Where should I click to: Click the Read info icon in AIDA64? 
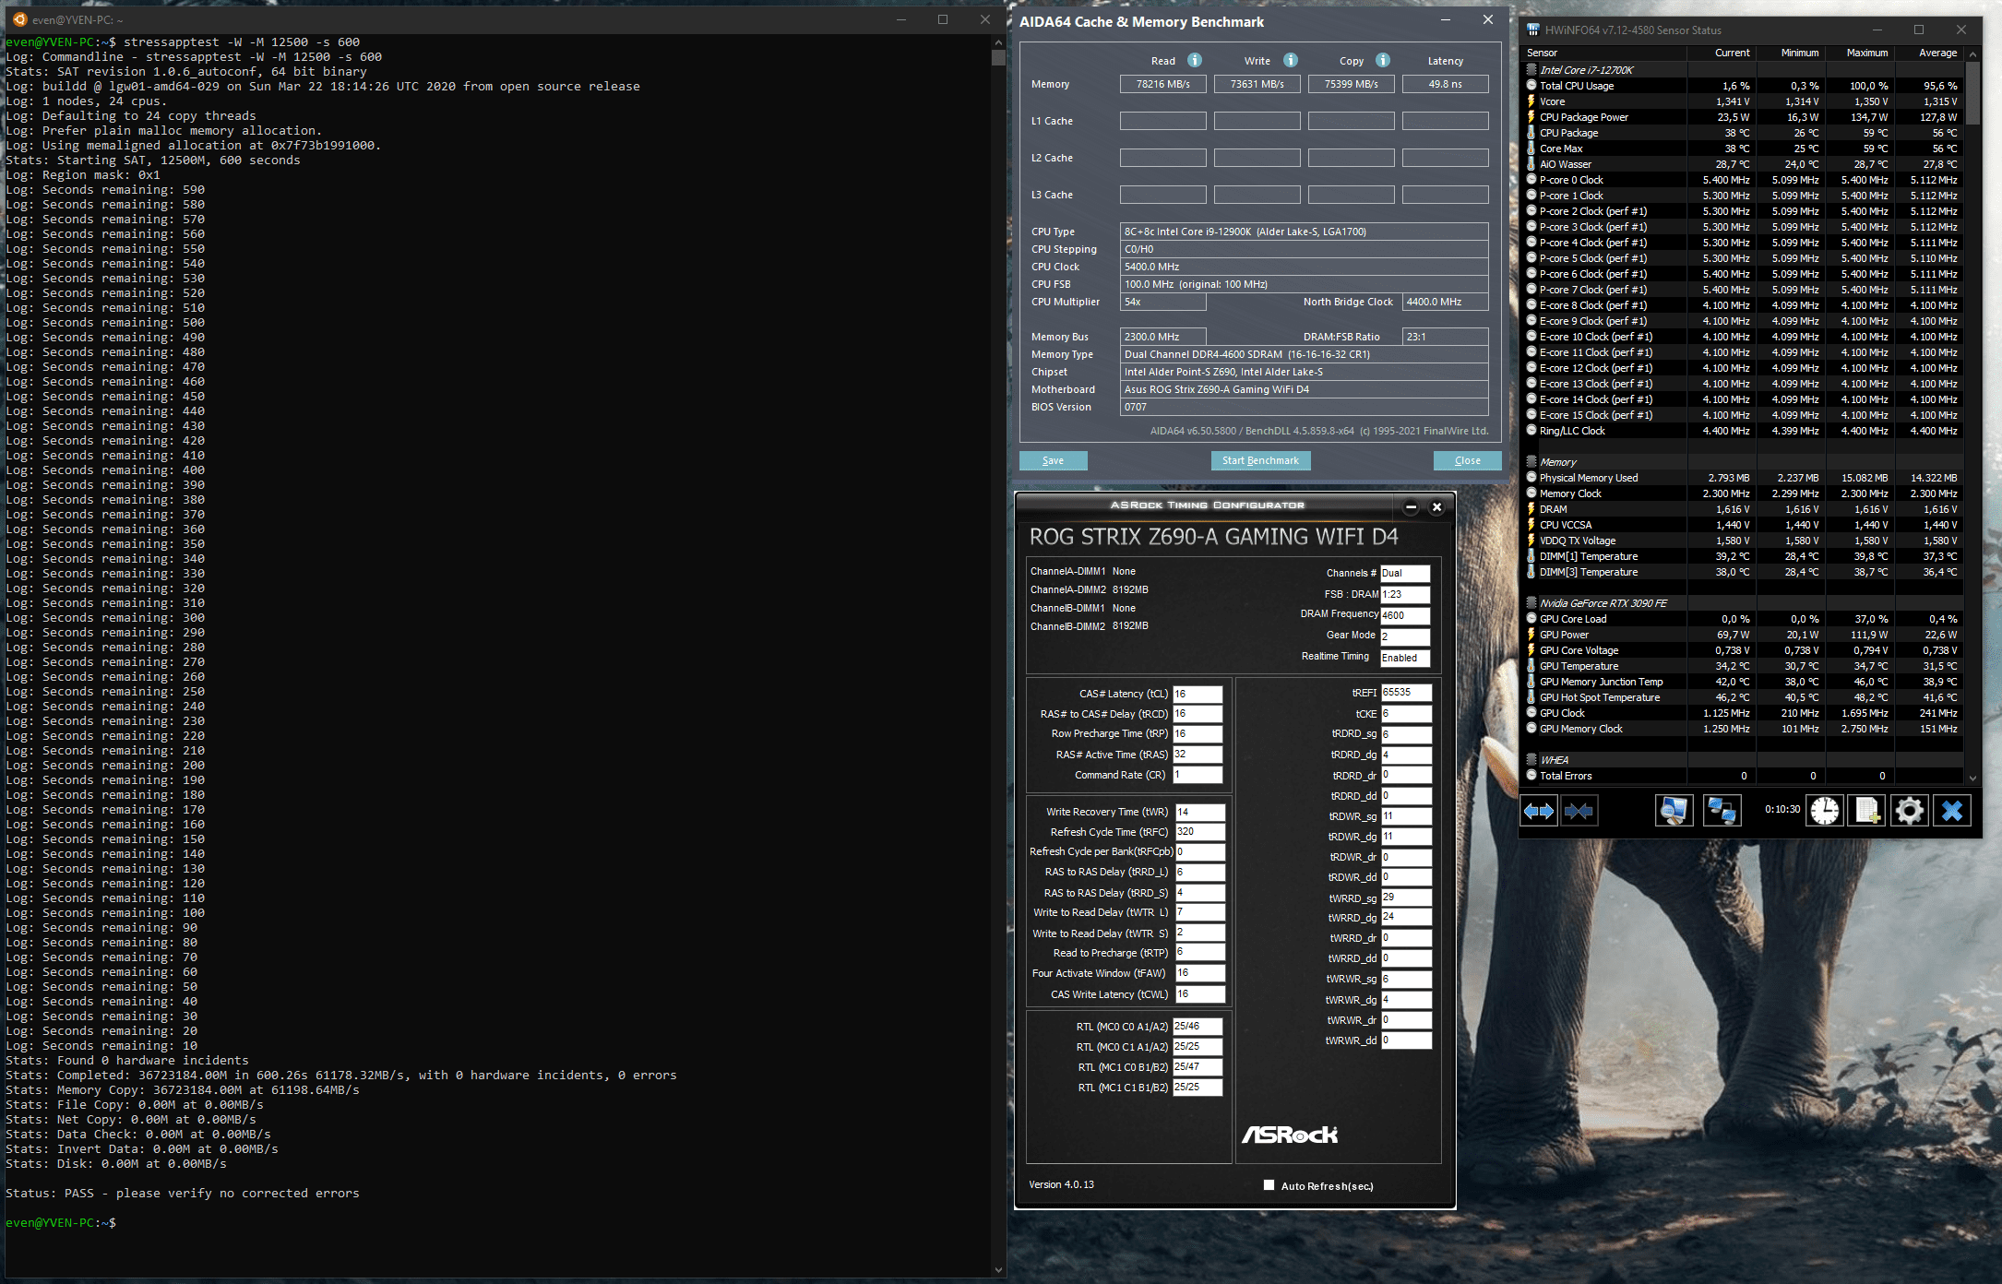point(1195,60)
